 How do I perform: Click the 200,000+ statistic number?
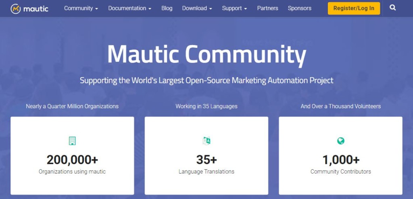[72, 159]
